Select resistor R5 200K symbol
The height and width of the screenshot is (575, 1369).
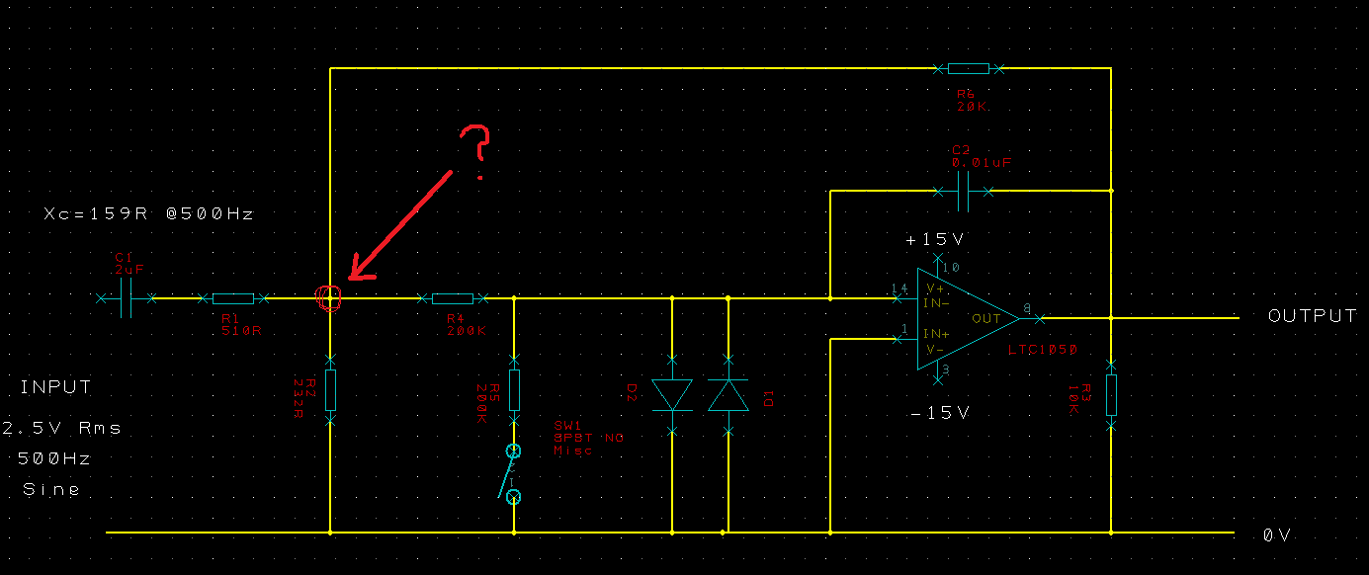[x=514, y=390]
